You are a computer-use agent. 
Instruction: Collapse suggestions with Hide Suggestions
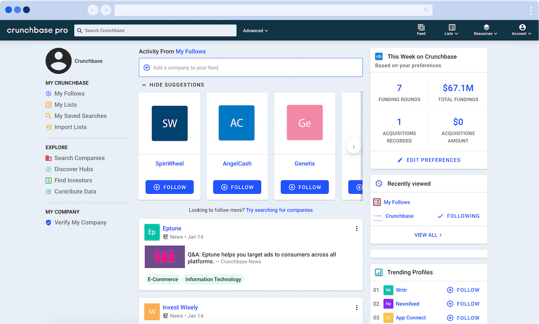click(173, 85)
